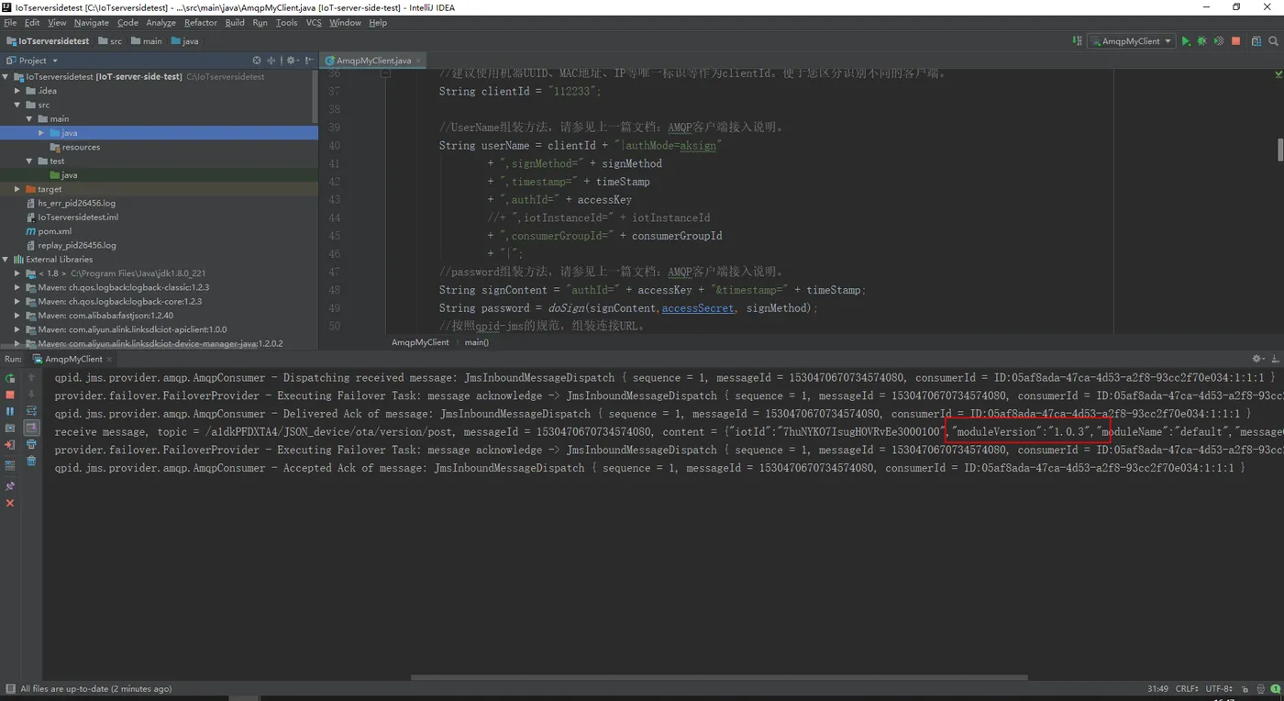Image resolution: width=1284 pixels, height=701 pixels.
Task: Select IoTserversidetest.iml file
Action: 78,217
